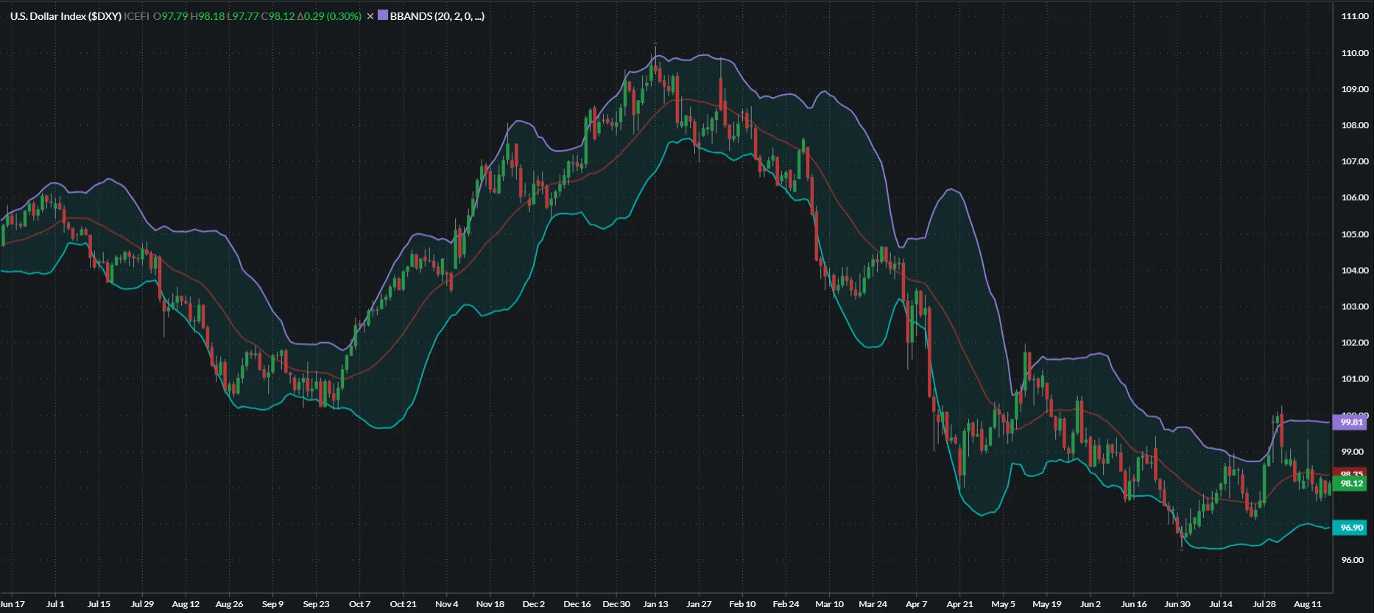
Task: Click the Apr 7 date on the time axis
Action: click(x=916, y=604)
